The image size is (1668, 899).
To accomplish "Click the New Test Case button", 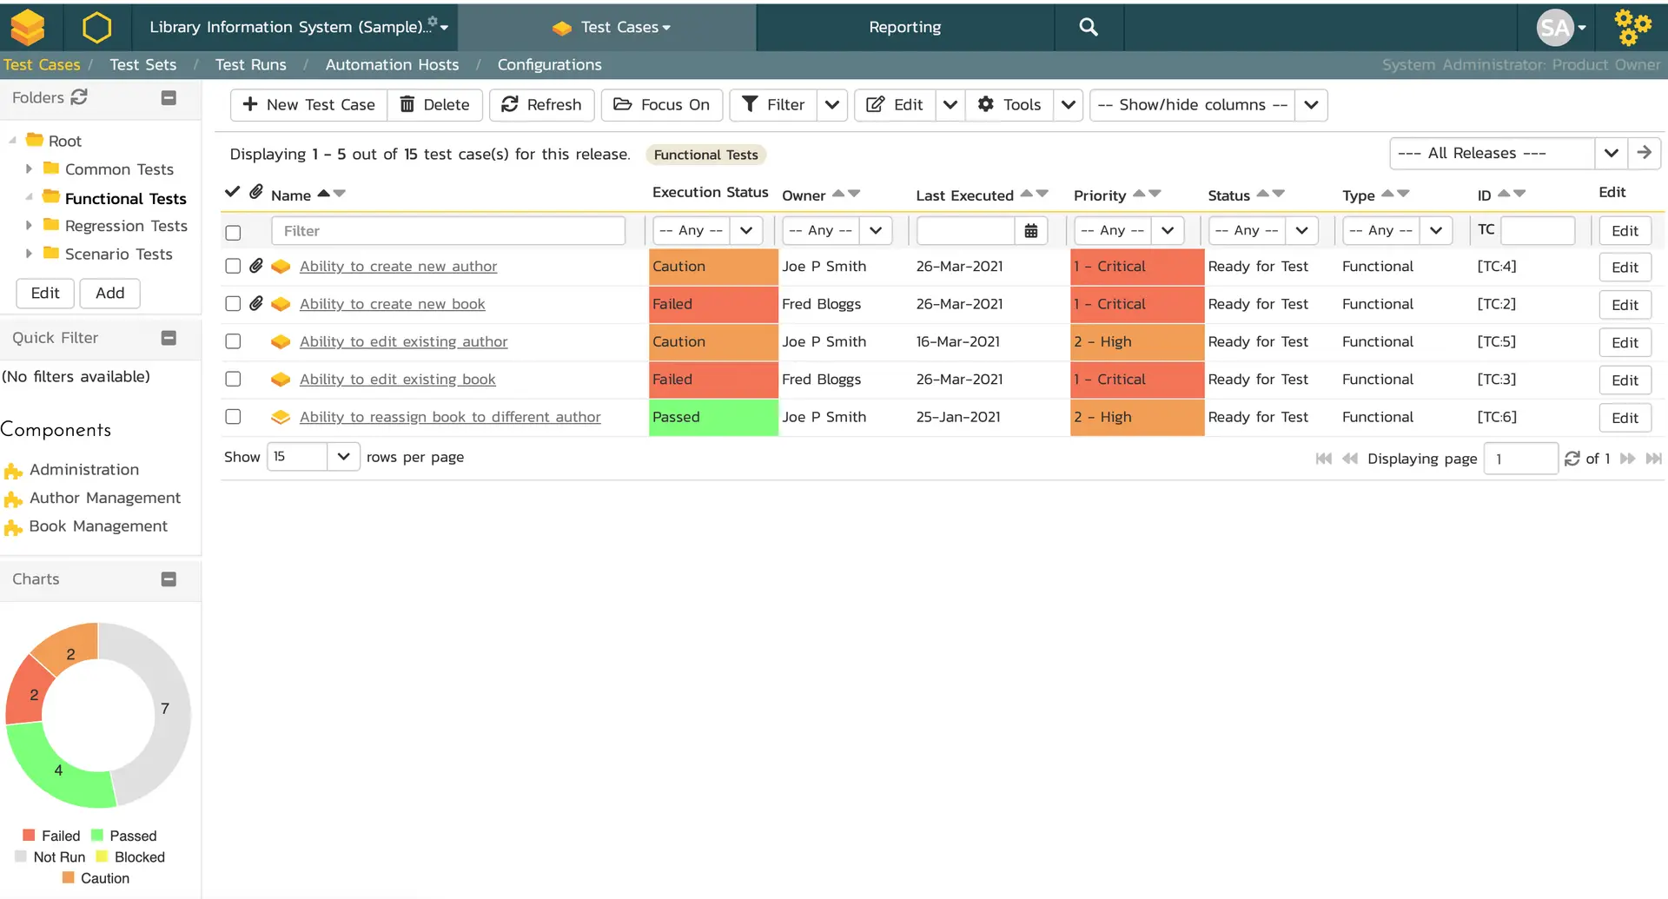I will tap(308, 105).
